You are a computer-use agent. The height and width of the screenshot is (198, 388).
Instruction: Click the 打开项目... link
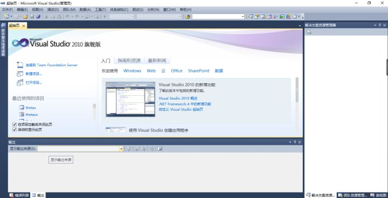[33, 82]
